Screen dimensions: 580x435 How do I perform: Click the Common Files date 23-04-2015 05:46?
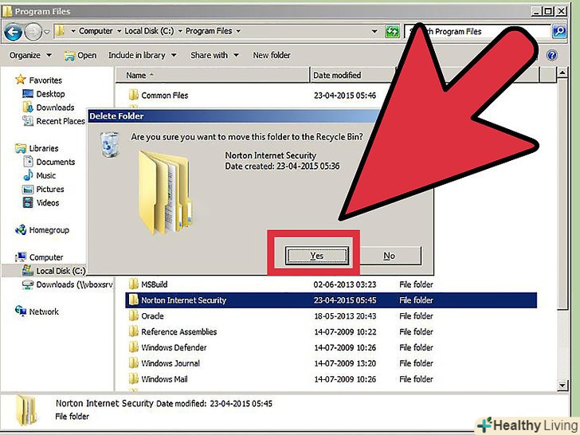[345, 96]
